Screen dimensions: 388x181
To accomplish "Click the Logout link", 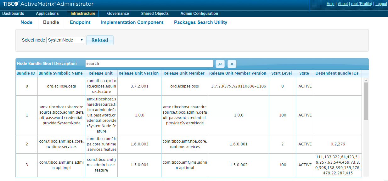I will (x=381, y=4).
